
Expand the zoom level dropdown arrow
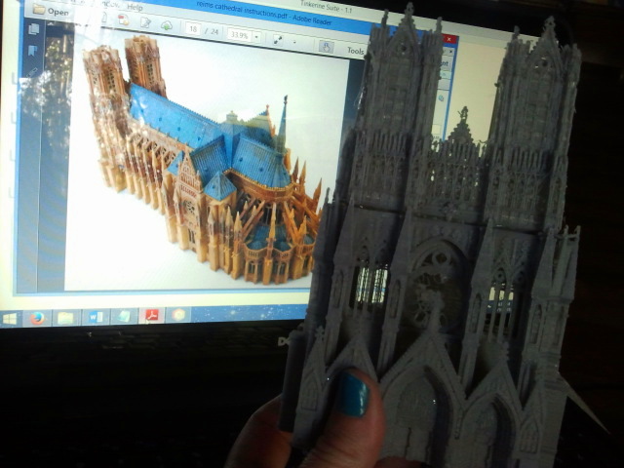pos(254,36)
